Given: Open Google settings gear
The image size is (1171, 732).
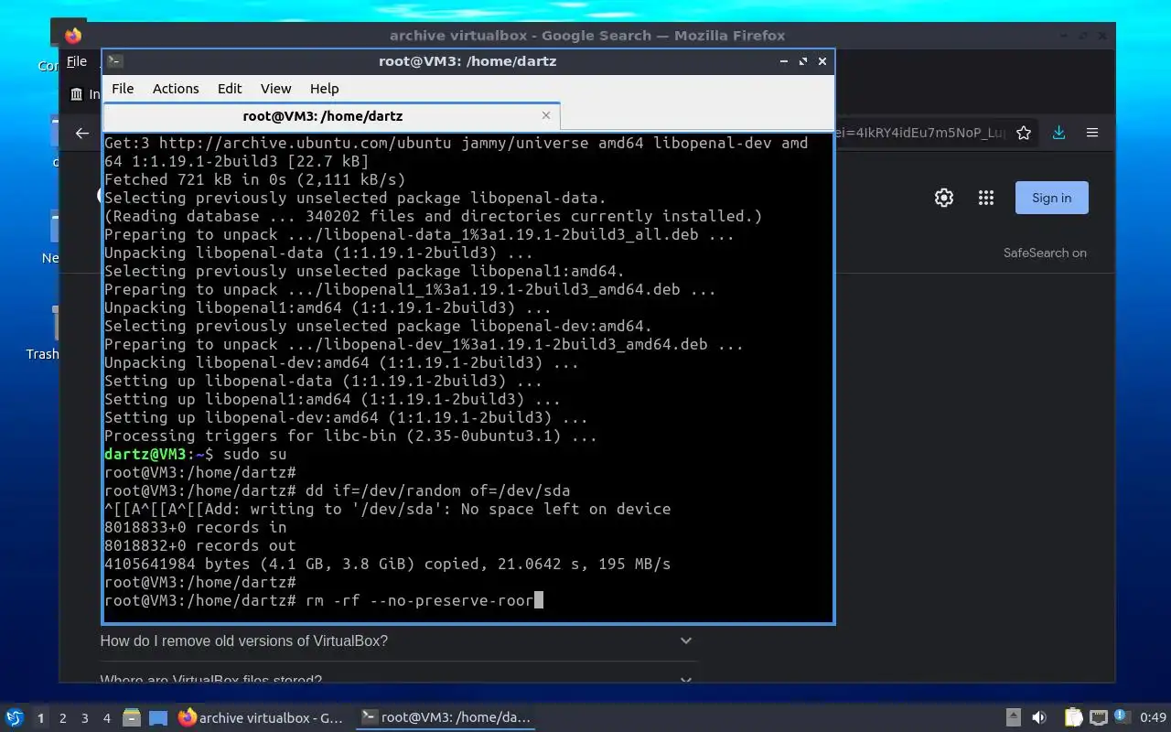Looking at the screenshot, I should (944, 198).
